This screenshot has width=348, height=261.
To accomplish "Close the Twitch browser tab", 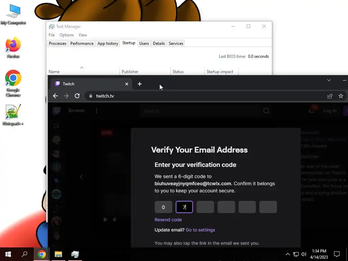I will pos(127,84).
